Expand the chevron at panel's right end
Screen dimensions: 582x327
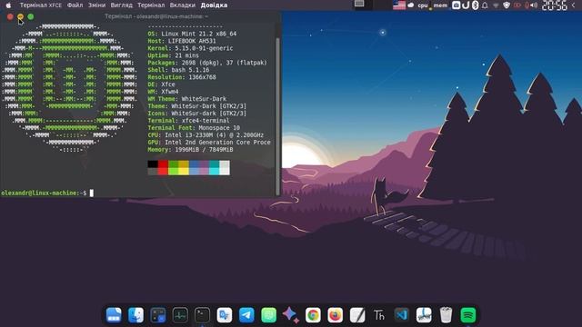pyautogui.click(x=574, y=5)
